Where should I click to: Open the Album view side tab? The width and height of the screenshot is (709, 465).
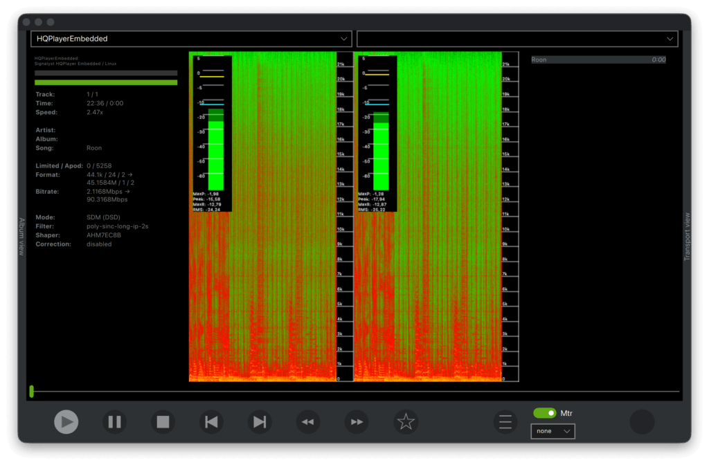coord(21,237)
